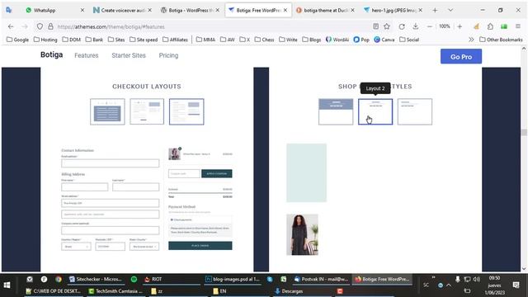Open the State / County dropdown
528x297 pixels.
144,247
